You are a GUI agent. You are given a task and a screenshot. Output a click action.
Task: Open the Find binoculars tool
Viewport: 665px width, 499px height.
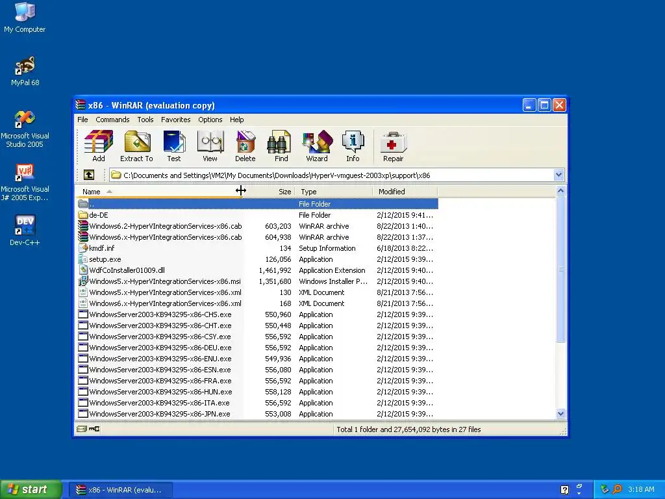(x=281, y=146)
